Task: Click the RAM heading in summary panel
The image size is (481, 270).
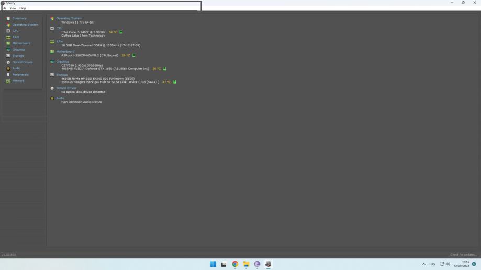Action: coord(60,41)
